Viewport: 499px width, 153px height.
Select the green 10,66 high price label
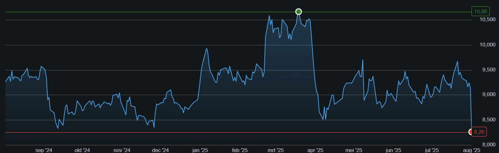pyautogui.click(x=480, y=12)
